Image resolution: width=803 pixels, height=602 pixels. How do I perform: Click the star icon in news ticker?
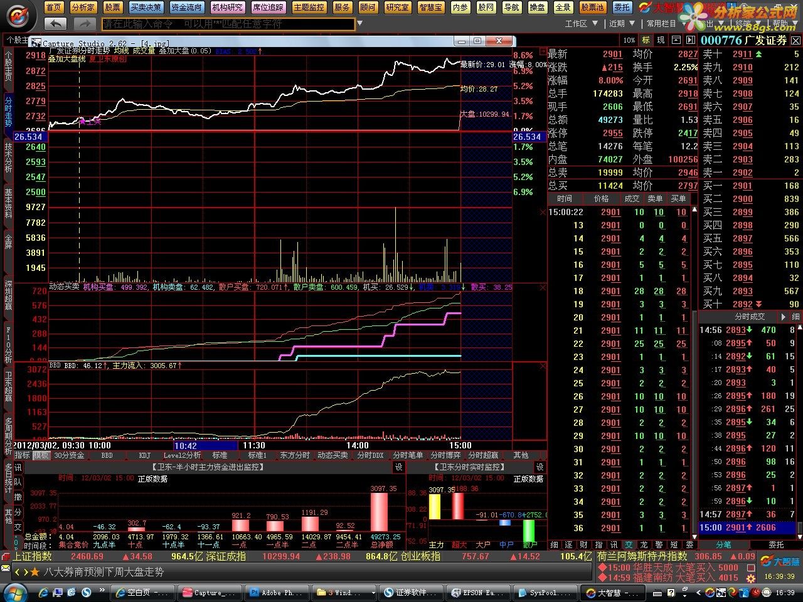pos(35,572)
